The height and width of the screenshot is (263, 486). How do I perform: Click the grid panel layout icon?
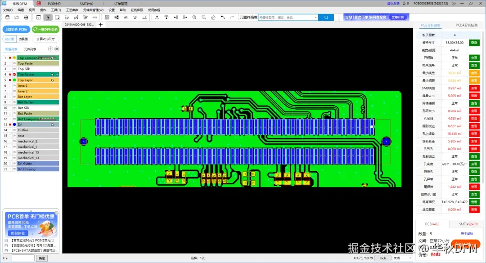(x=107, y=18)
